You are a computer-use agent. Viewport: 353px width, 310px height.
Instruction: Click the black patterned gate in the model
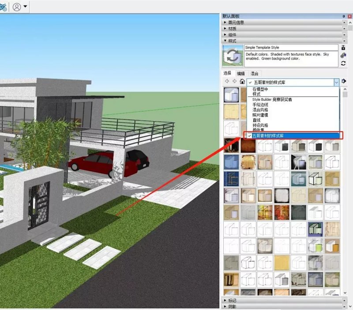(x=38, y=205)
